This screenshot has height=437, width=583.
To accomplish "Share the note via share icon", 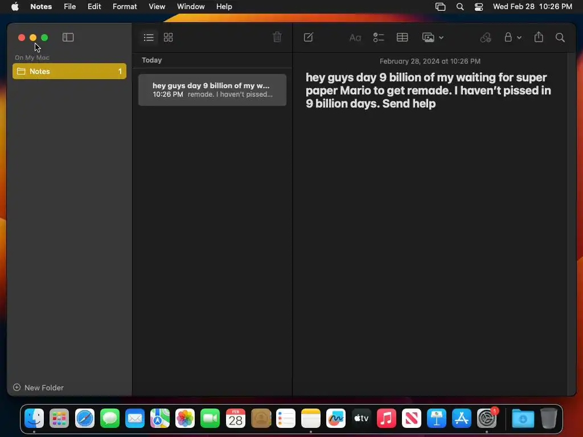I will click(x=539, y=37).
